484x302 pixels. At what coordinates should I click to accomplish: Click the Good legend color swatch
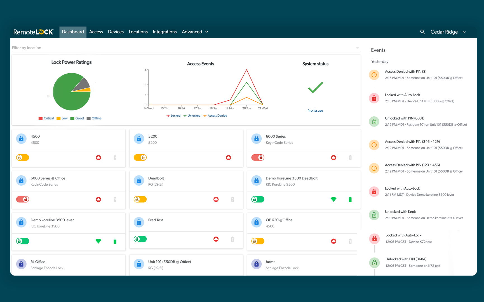click(72, 119)
